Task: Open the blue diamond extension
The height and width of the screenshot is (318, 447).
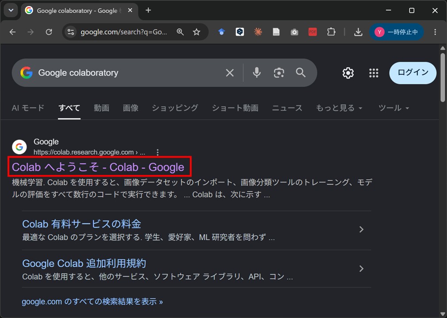Action: pos(221,32)
